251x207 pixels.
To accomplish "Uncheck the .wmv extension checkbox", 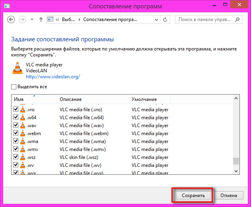I will (16, 149).
